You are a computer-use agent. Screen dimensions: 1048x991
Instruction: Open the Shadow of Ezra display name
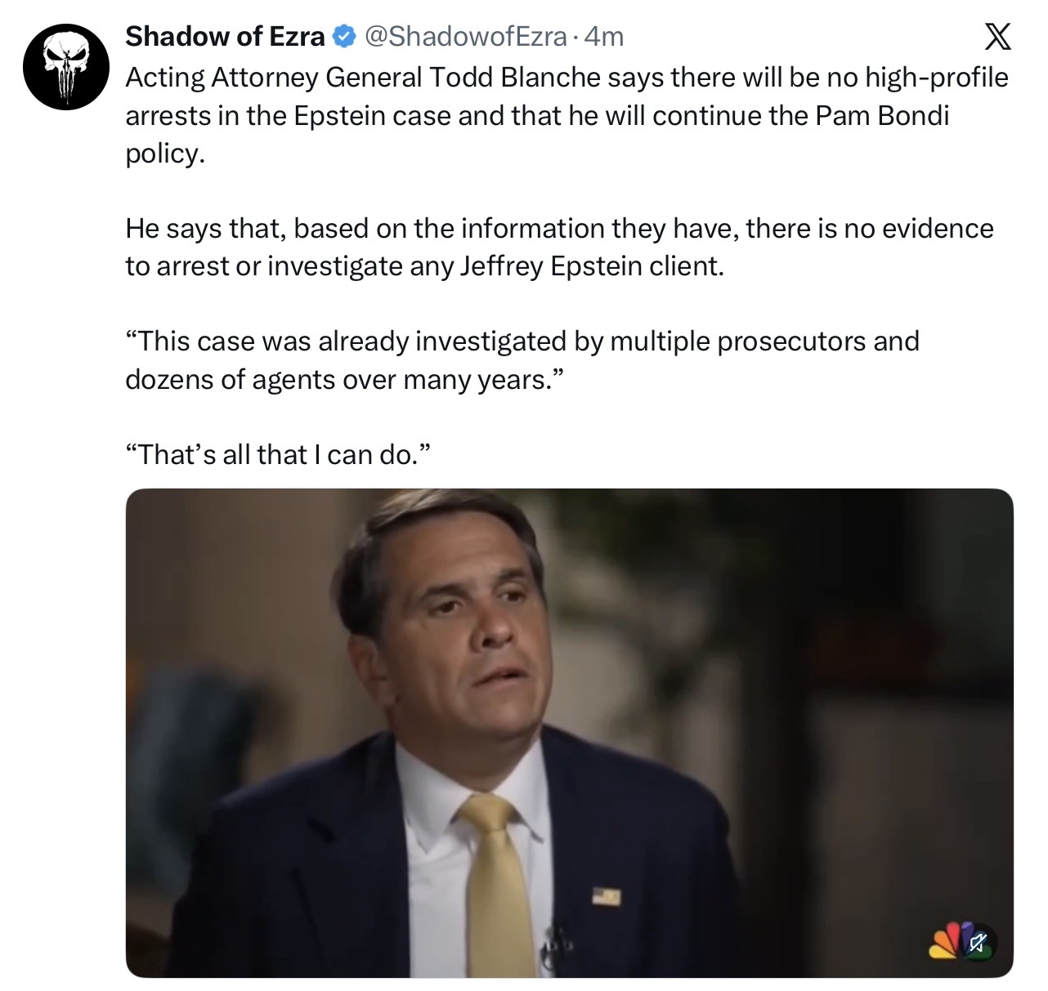pos(225,37)
